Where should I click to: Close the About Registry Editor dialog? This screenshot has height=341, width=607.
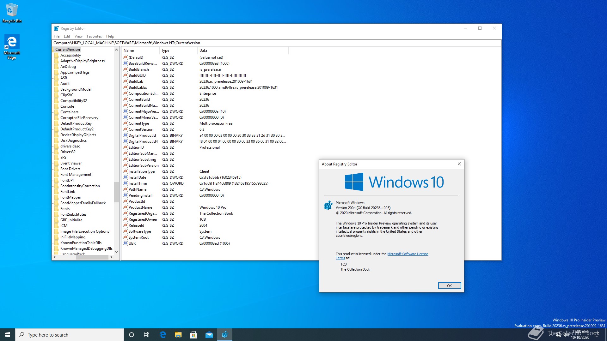459,164
